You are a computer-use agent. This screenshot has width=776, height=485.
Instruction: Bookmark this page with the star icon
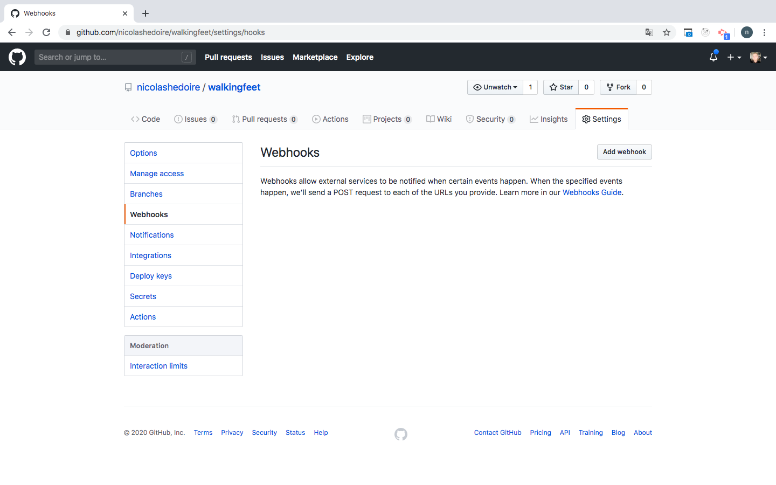(667, 32)
